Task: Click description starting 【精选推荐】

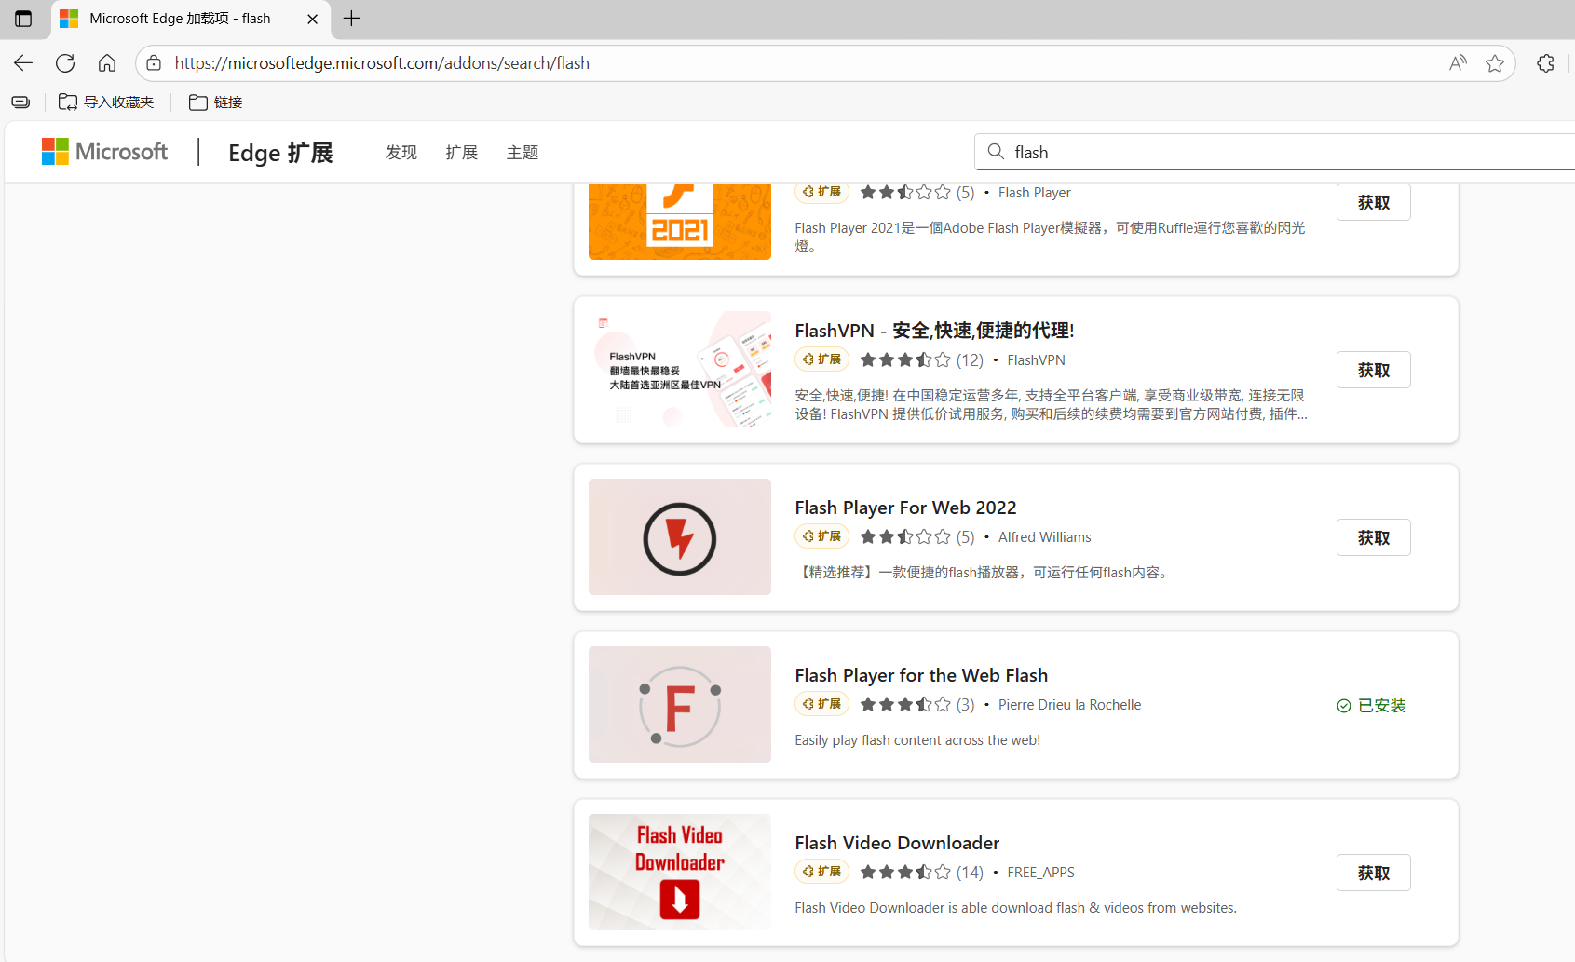Action: pos(984,573)
